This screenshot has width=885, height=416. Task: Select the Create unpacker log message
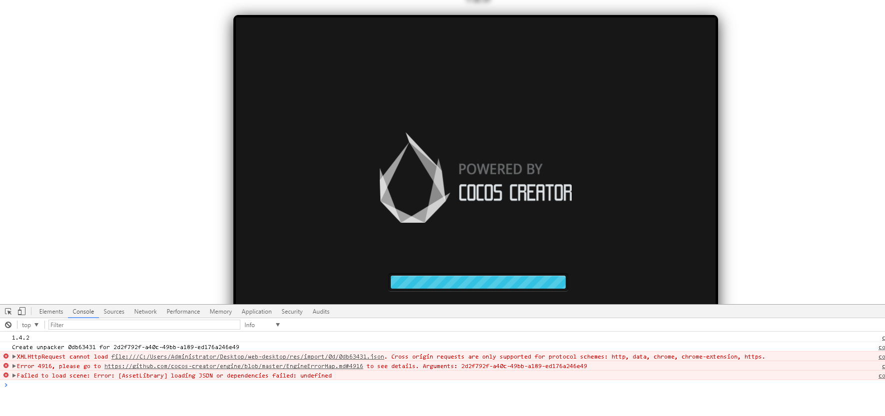point(125,347)
